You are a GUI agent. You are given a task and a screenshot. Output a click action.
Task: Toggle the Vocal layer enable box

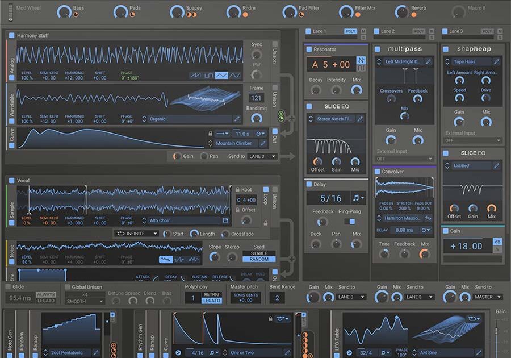pos(12,180)
